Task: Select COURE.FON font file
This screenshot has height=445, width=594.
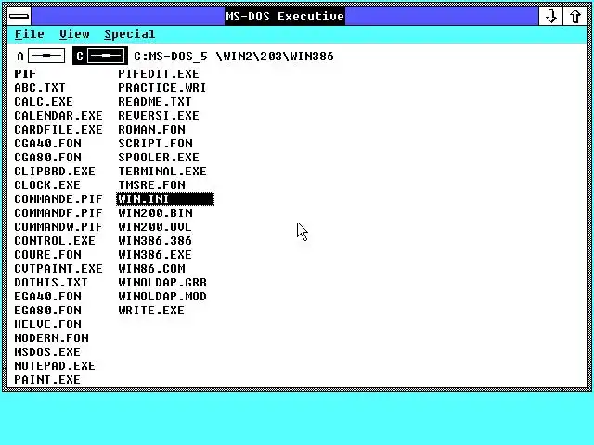Action: point(47,255)
